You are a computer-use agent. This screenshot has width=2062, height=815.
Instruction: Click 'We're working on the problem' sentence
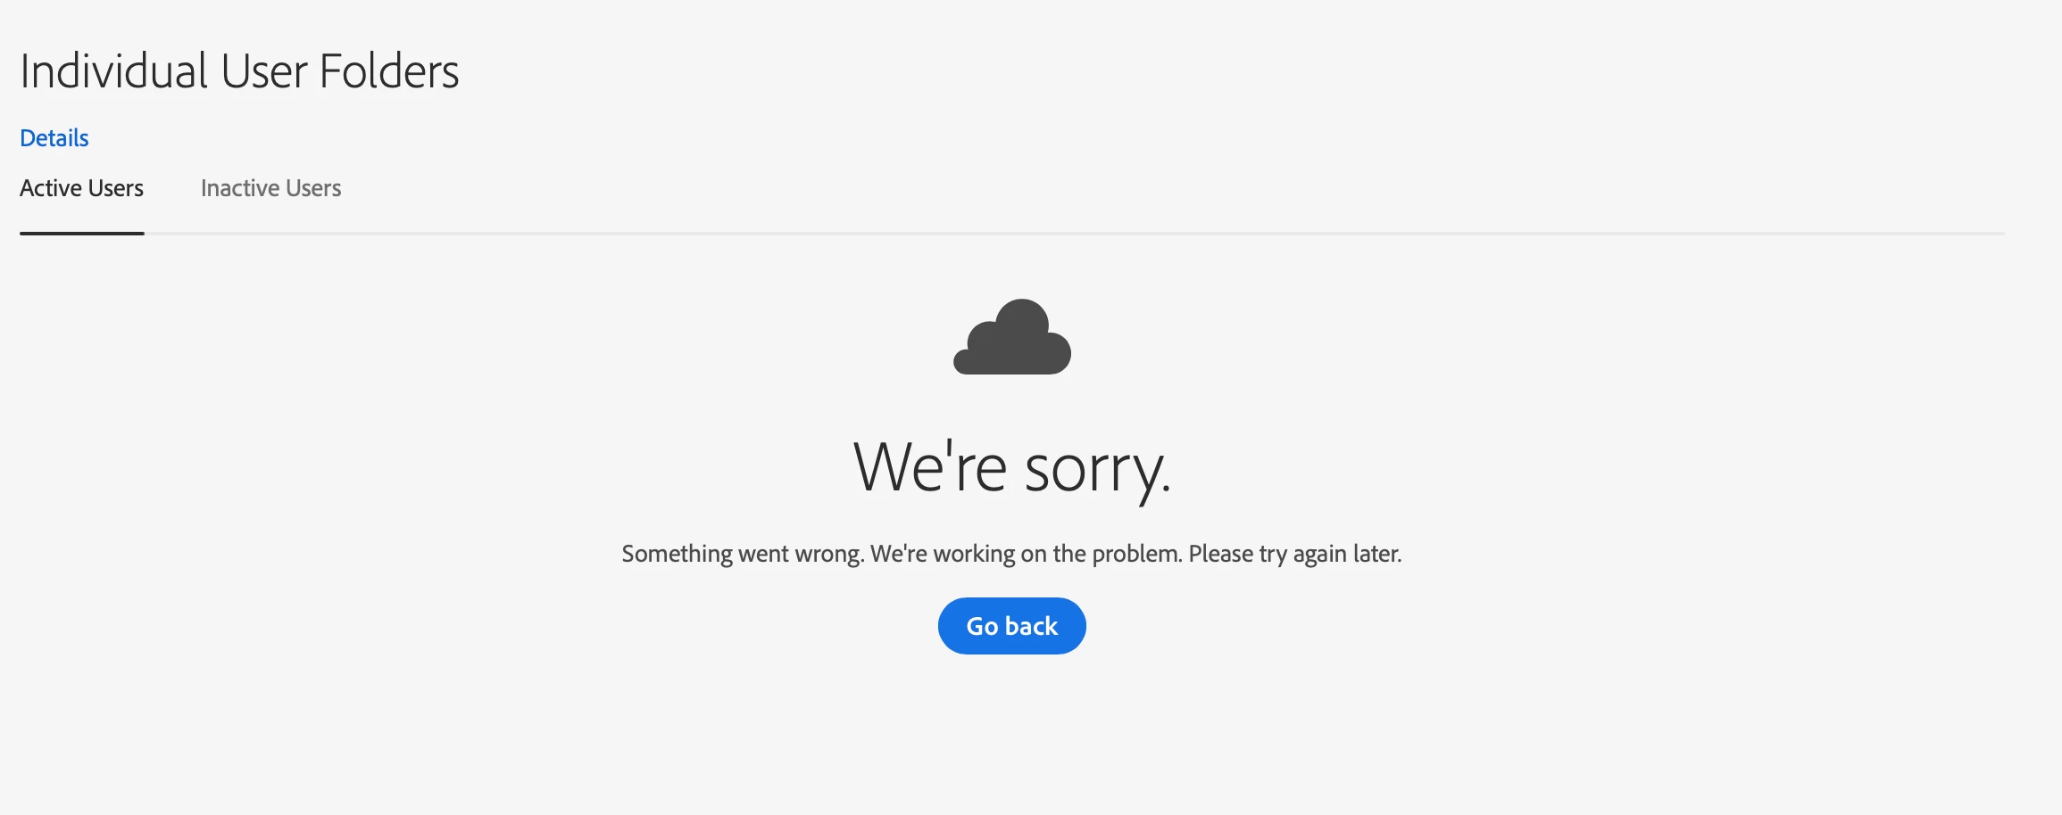(x=1027, y=554)
